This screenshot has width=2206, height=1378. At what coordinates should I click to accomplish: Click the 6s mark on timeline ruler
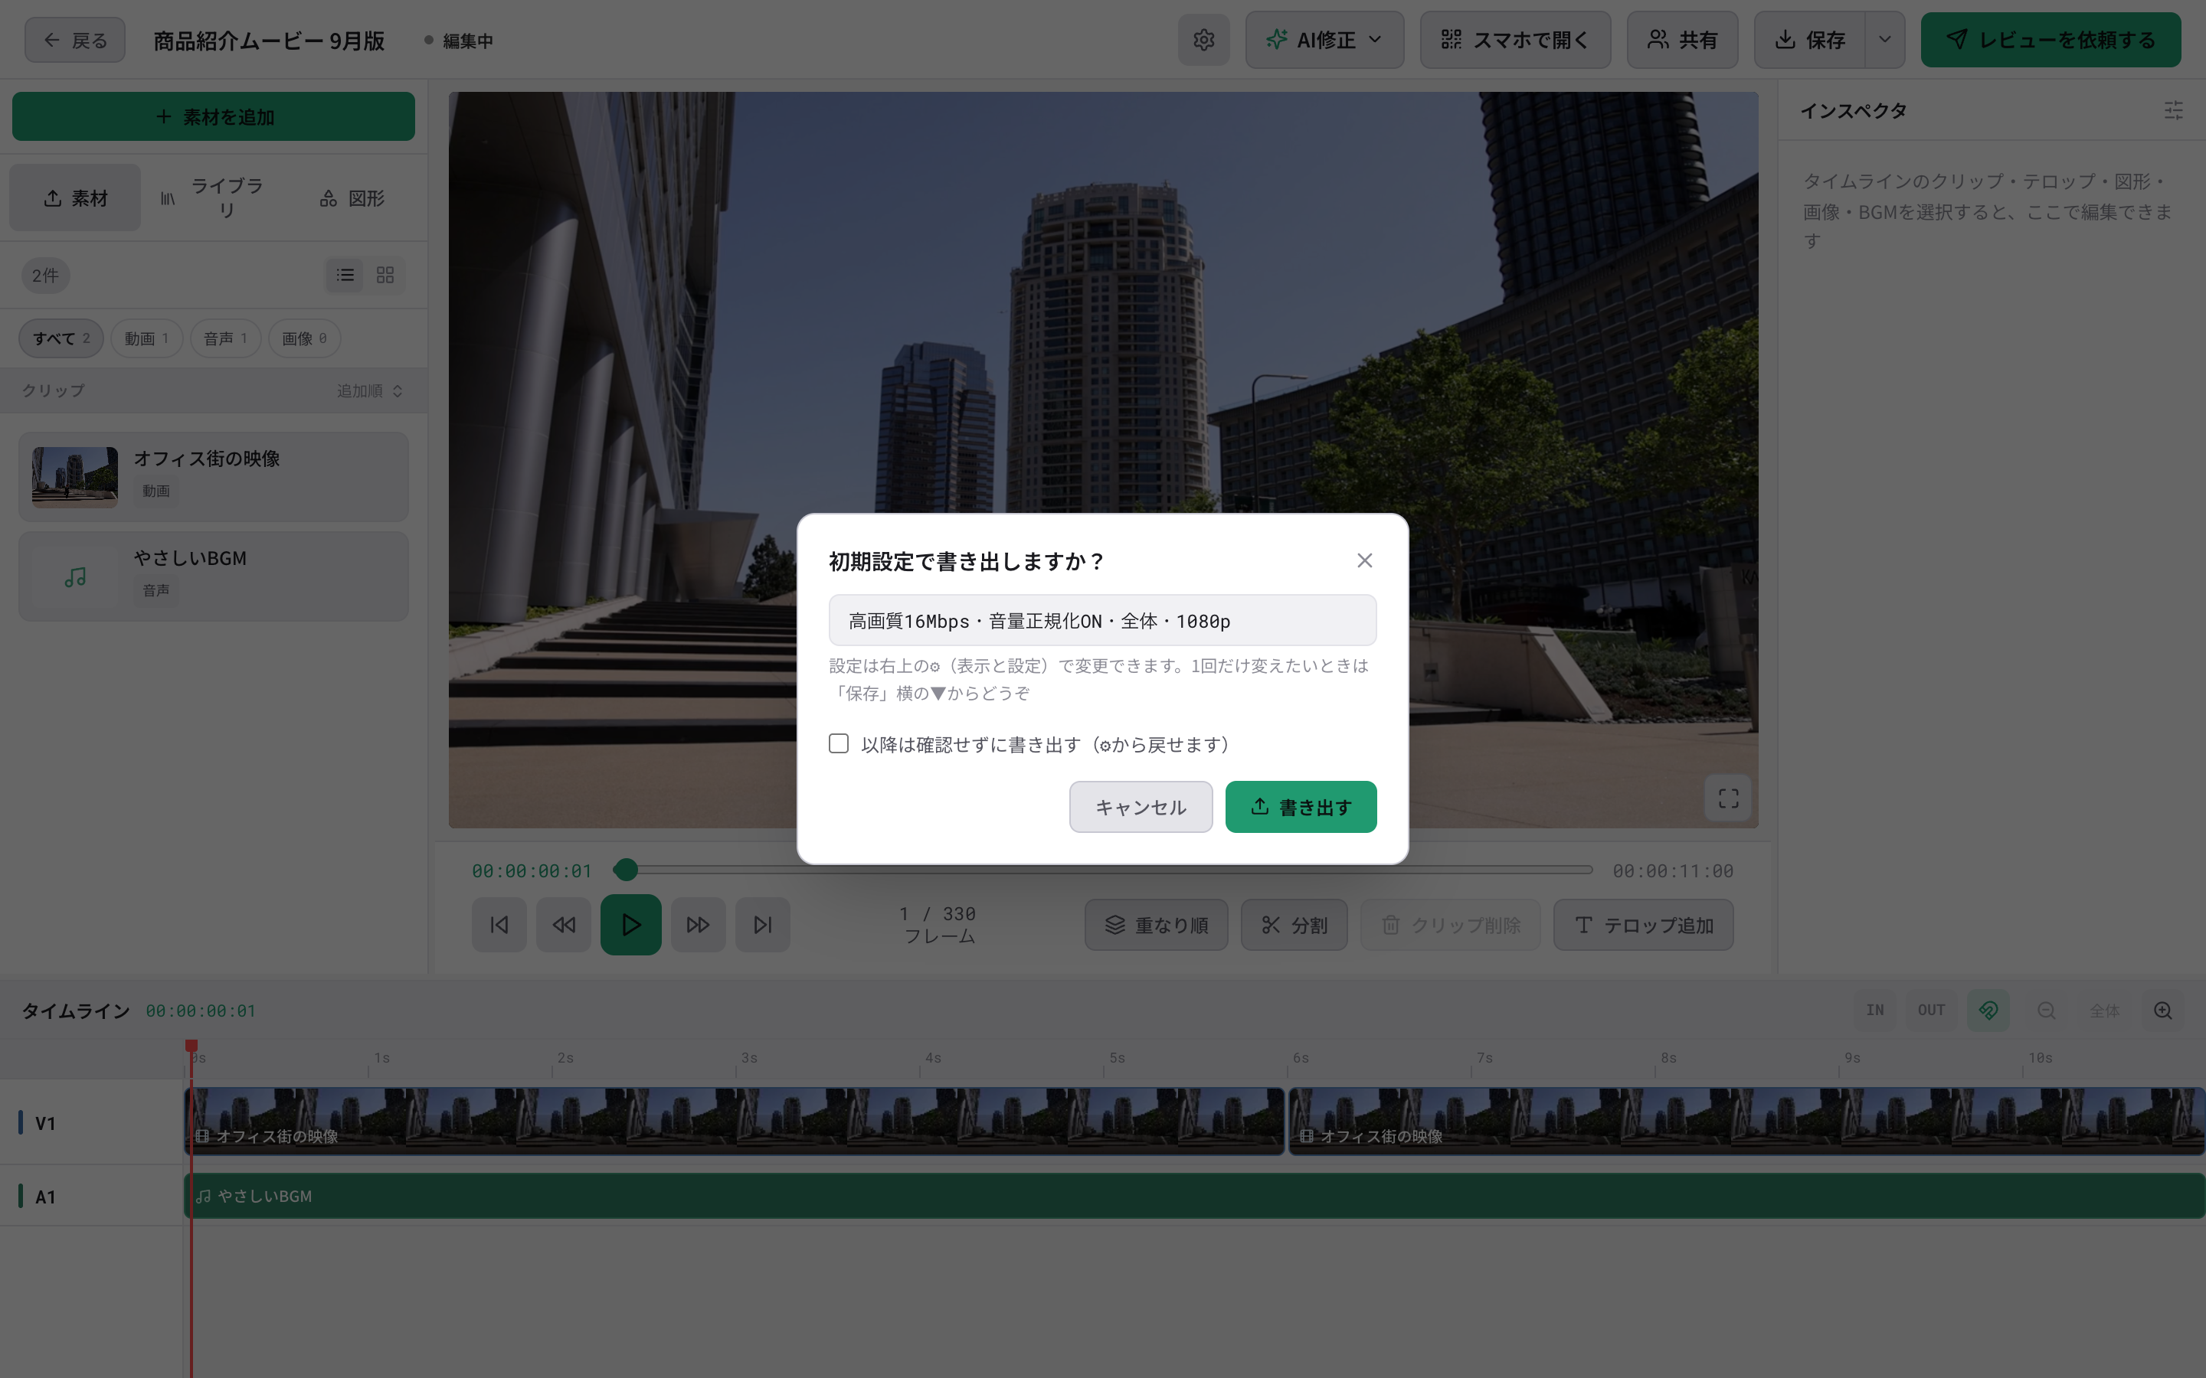tap(1300, 1058)
